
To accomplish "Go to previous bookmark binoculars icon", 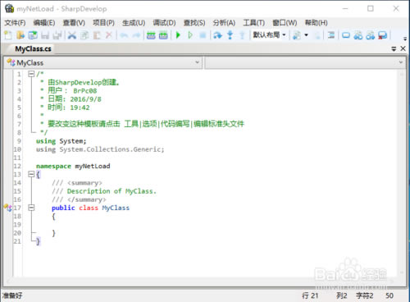I will [x=358, y=35].
